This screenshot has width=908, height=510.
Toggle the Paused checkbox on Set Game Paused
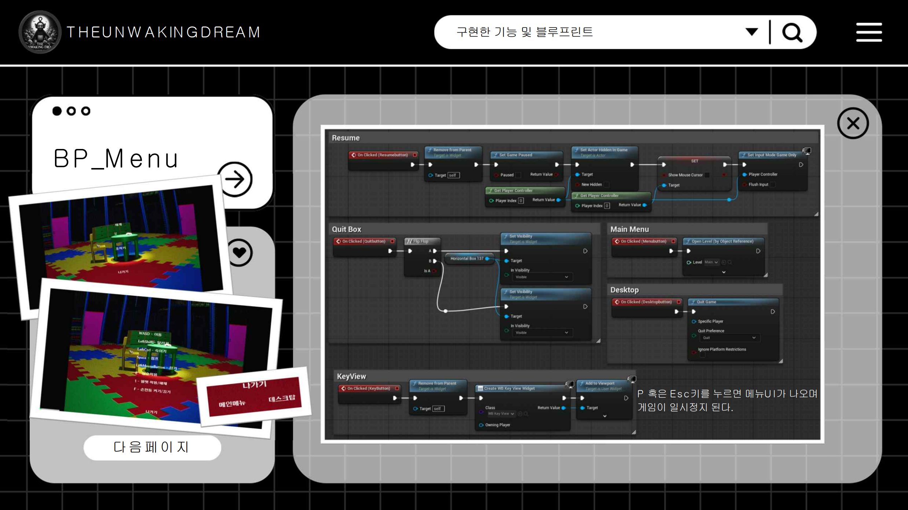(518, 175)
